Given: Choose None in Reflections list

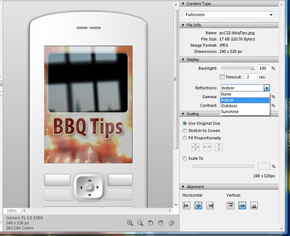Looking at the screenshot, I should [x=245, y=94].
